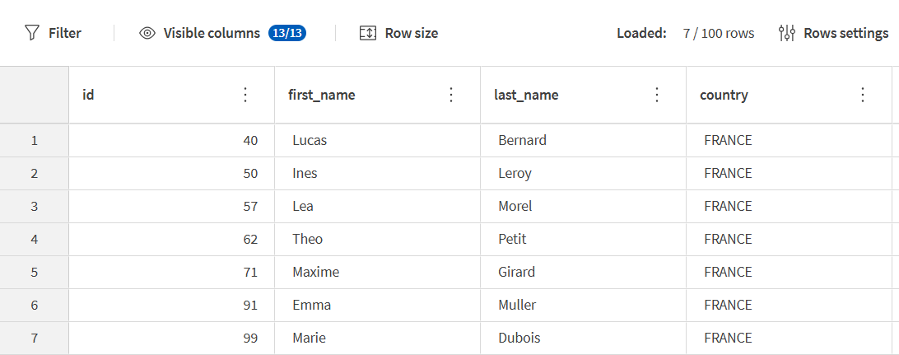The height and width of the screenshot is (355, 899).
Task: Open the id column options menu
Action: (245, 95)
